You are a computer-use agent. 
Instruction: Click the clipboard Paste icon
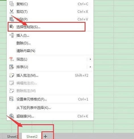click(12, 19)
